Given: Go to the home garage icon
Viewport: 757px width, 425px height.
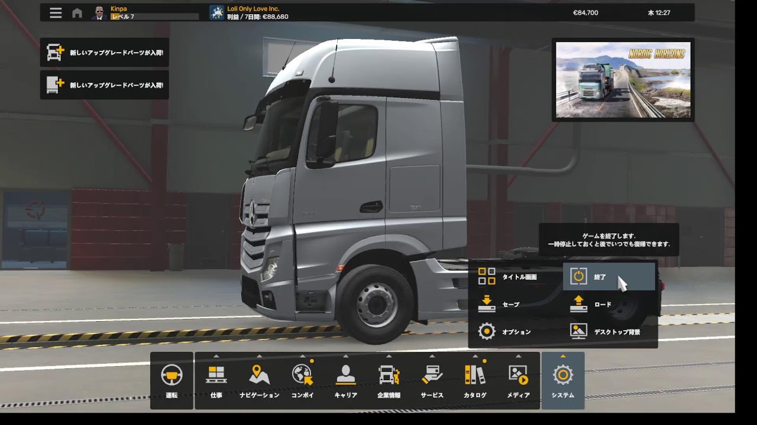Looking at the screenshot, I should point(77,13).
